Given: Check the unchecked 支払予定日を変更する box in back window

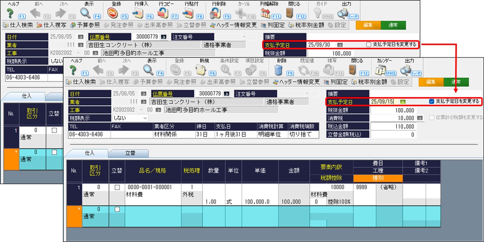Looking at the screenshot, I should coord(369,44).
